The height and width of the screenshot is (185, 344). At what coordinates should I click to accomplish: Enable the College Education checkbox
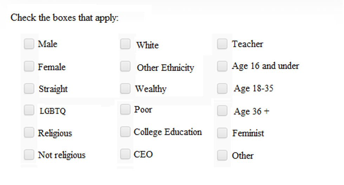tap(125, 132)
